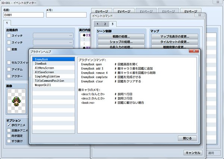Uncheck the 歩行アニメ option
The height and width of the screenshot is (159, 224).
pyautogui.click(x=9, y=125)
